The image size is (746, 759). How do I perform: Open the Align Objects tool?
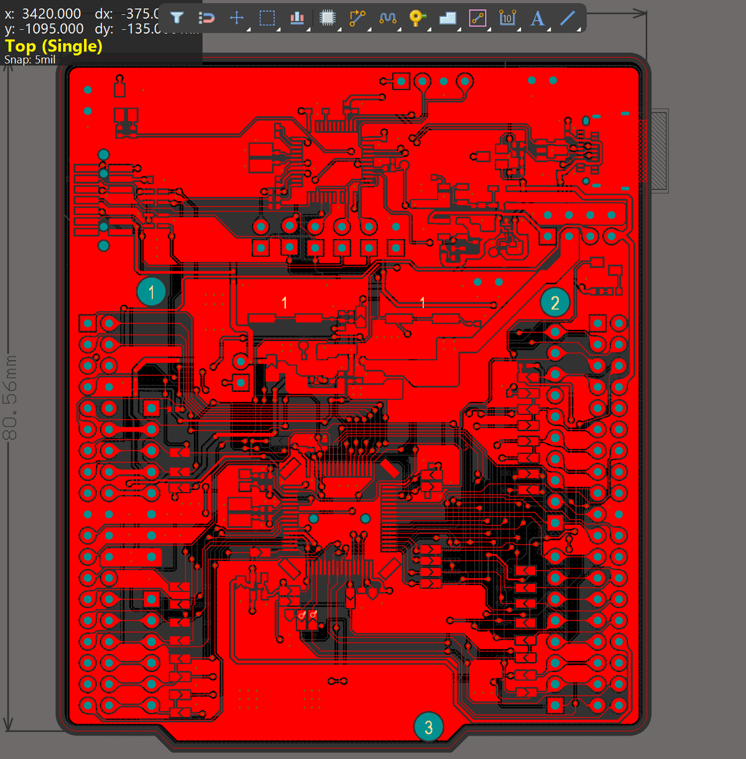(x=297, y=18)
